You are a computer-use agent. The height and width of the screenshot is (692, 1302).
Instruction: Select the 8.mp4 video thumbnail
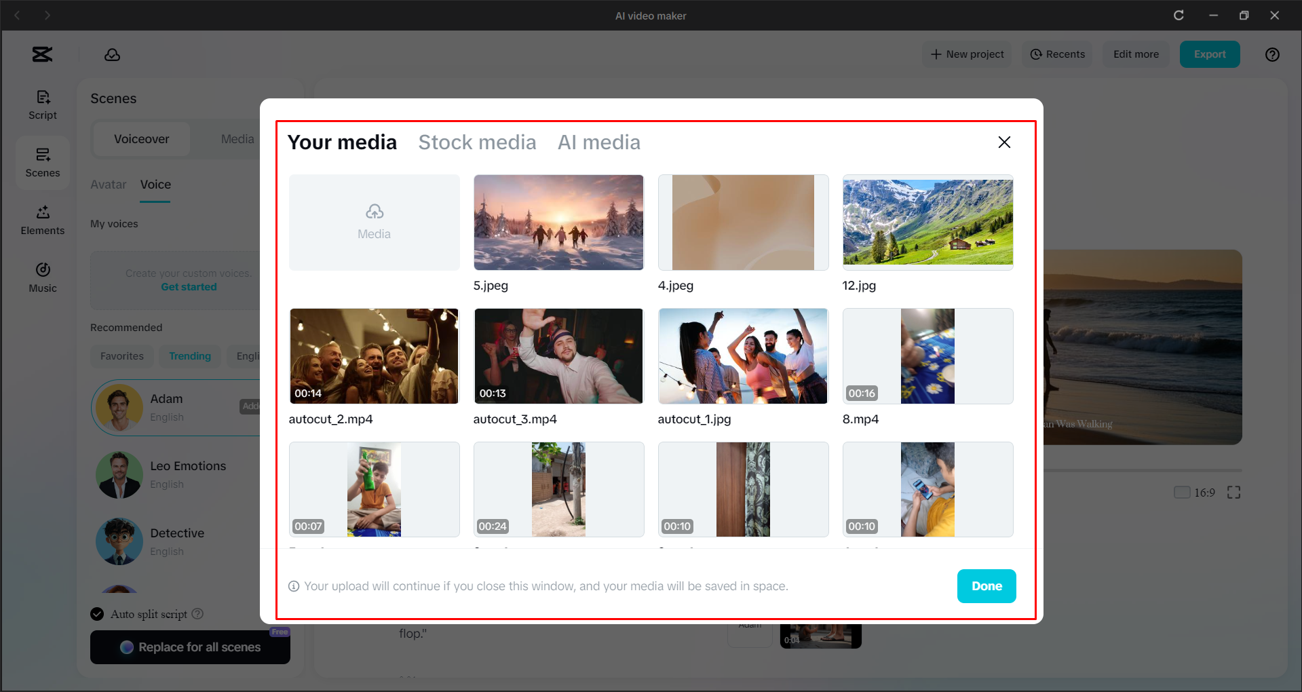(x=927, y=356)
